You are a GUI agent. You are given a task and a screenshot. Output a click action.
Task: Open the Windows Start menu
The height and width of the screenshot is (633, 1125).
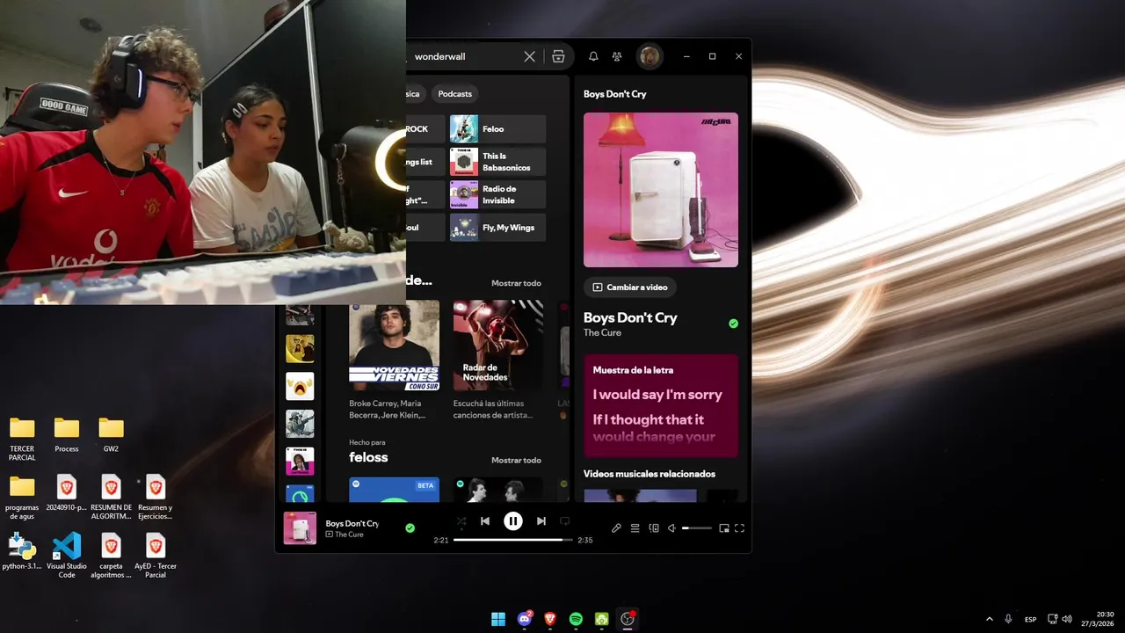(498, 619)
